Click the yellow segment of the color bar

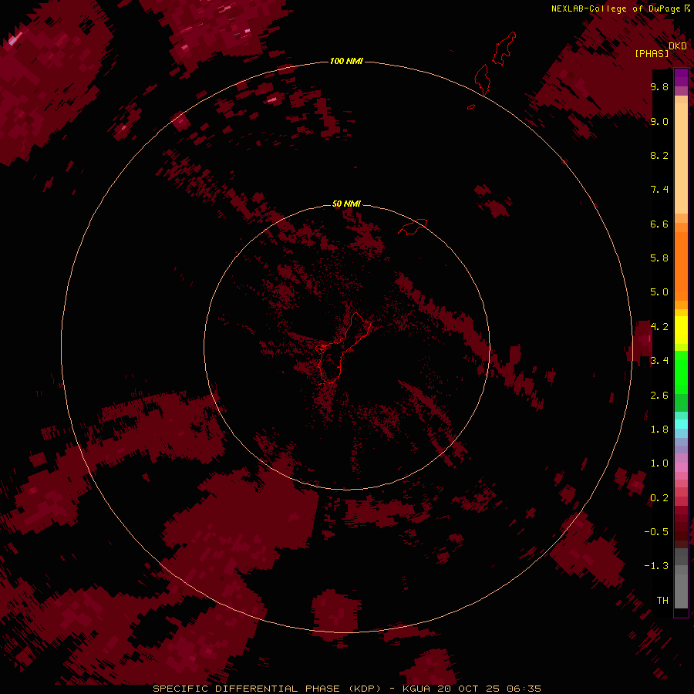click(x=681, y=330)
